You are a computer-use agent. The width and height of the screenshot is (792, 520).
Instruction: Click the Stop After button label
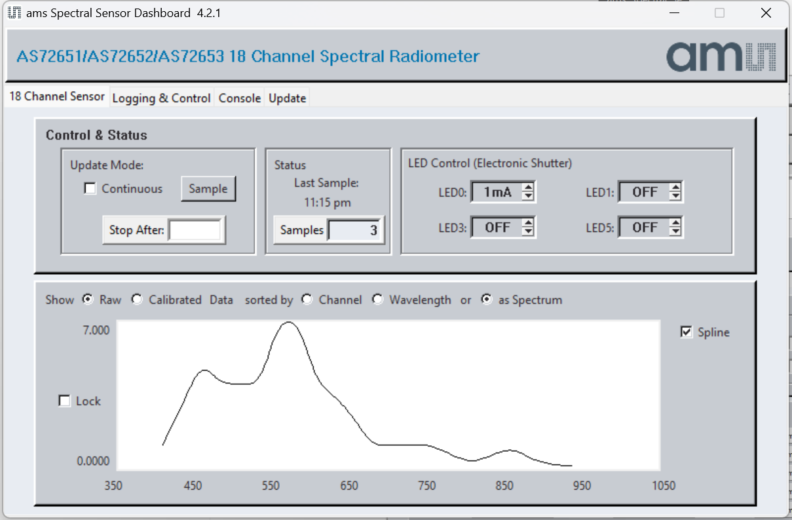pos(136,230)
